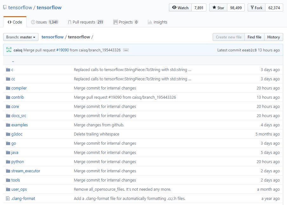Viewport: 287px width, 205px height.
Task: Select the Code tab
Action: (x=15, y=22)
